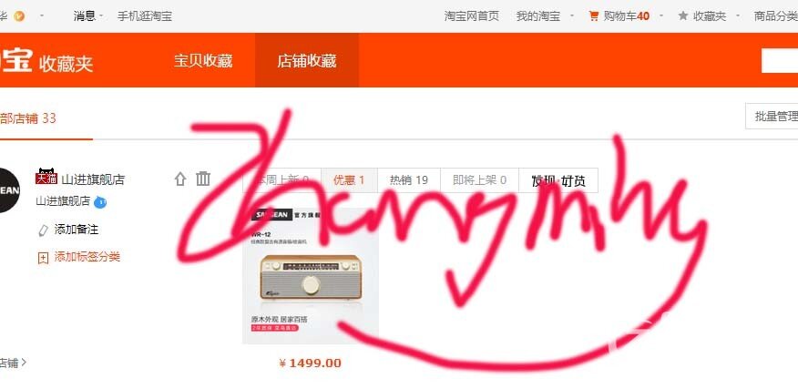Open the 热销 19 tab

[409, 180]
